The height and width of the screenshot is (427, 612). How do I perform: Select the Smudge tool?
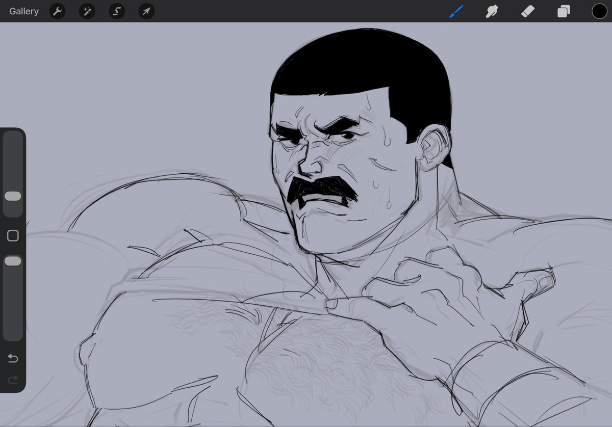(492, 11)
